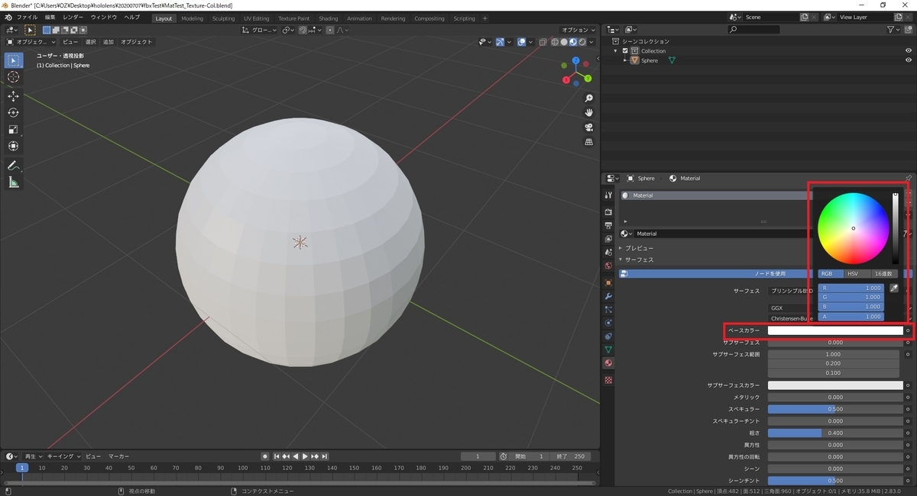Open the Scene properties tab
Screen dimensions: 917x496
(608, 253)
